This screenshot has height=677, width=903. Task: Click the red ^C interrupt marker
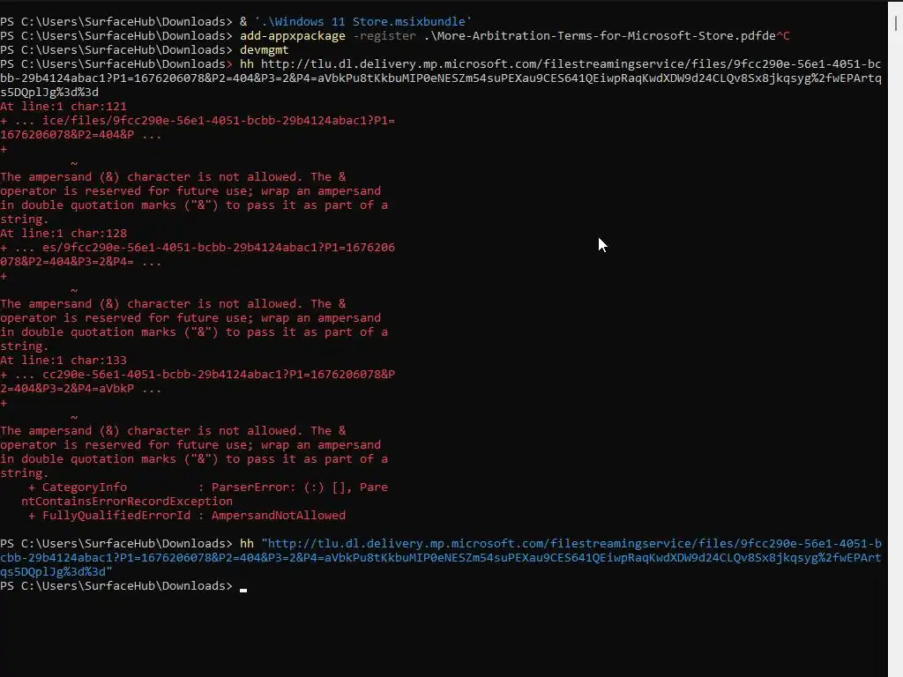click(x=783, y=35)
